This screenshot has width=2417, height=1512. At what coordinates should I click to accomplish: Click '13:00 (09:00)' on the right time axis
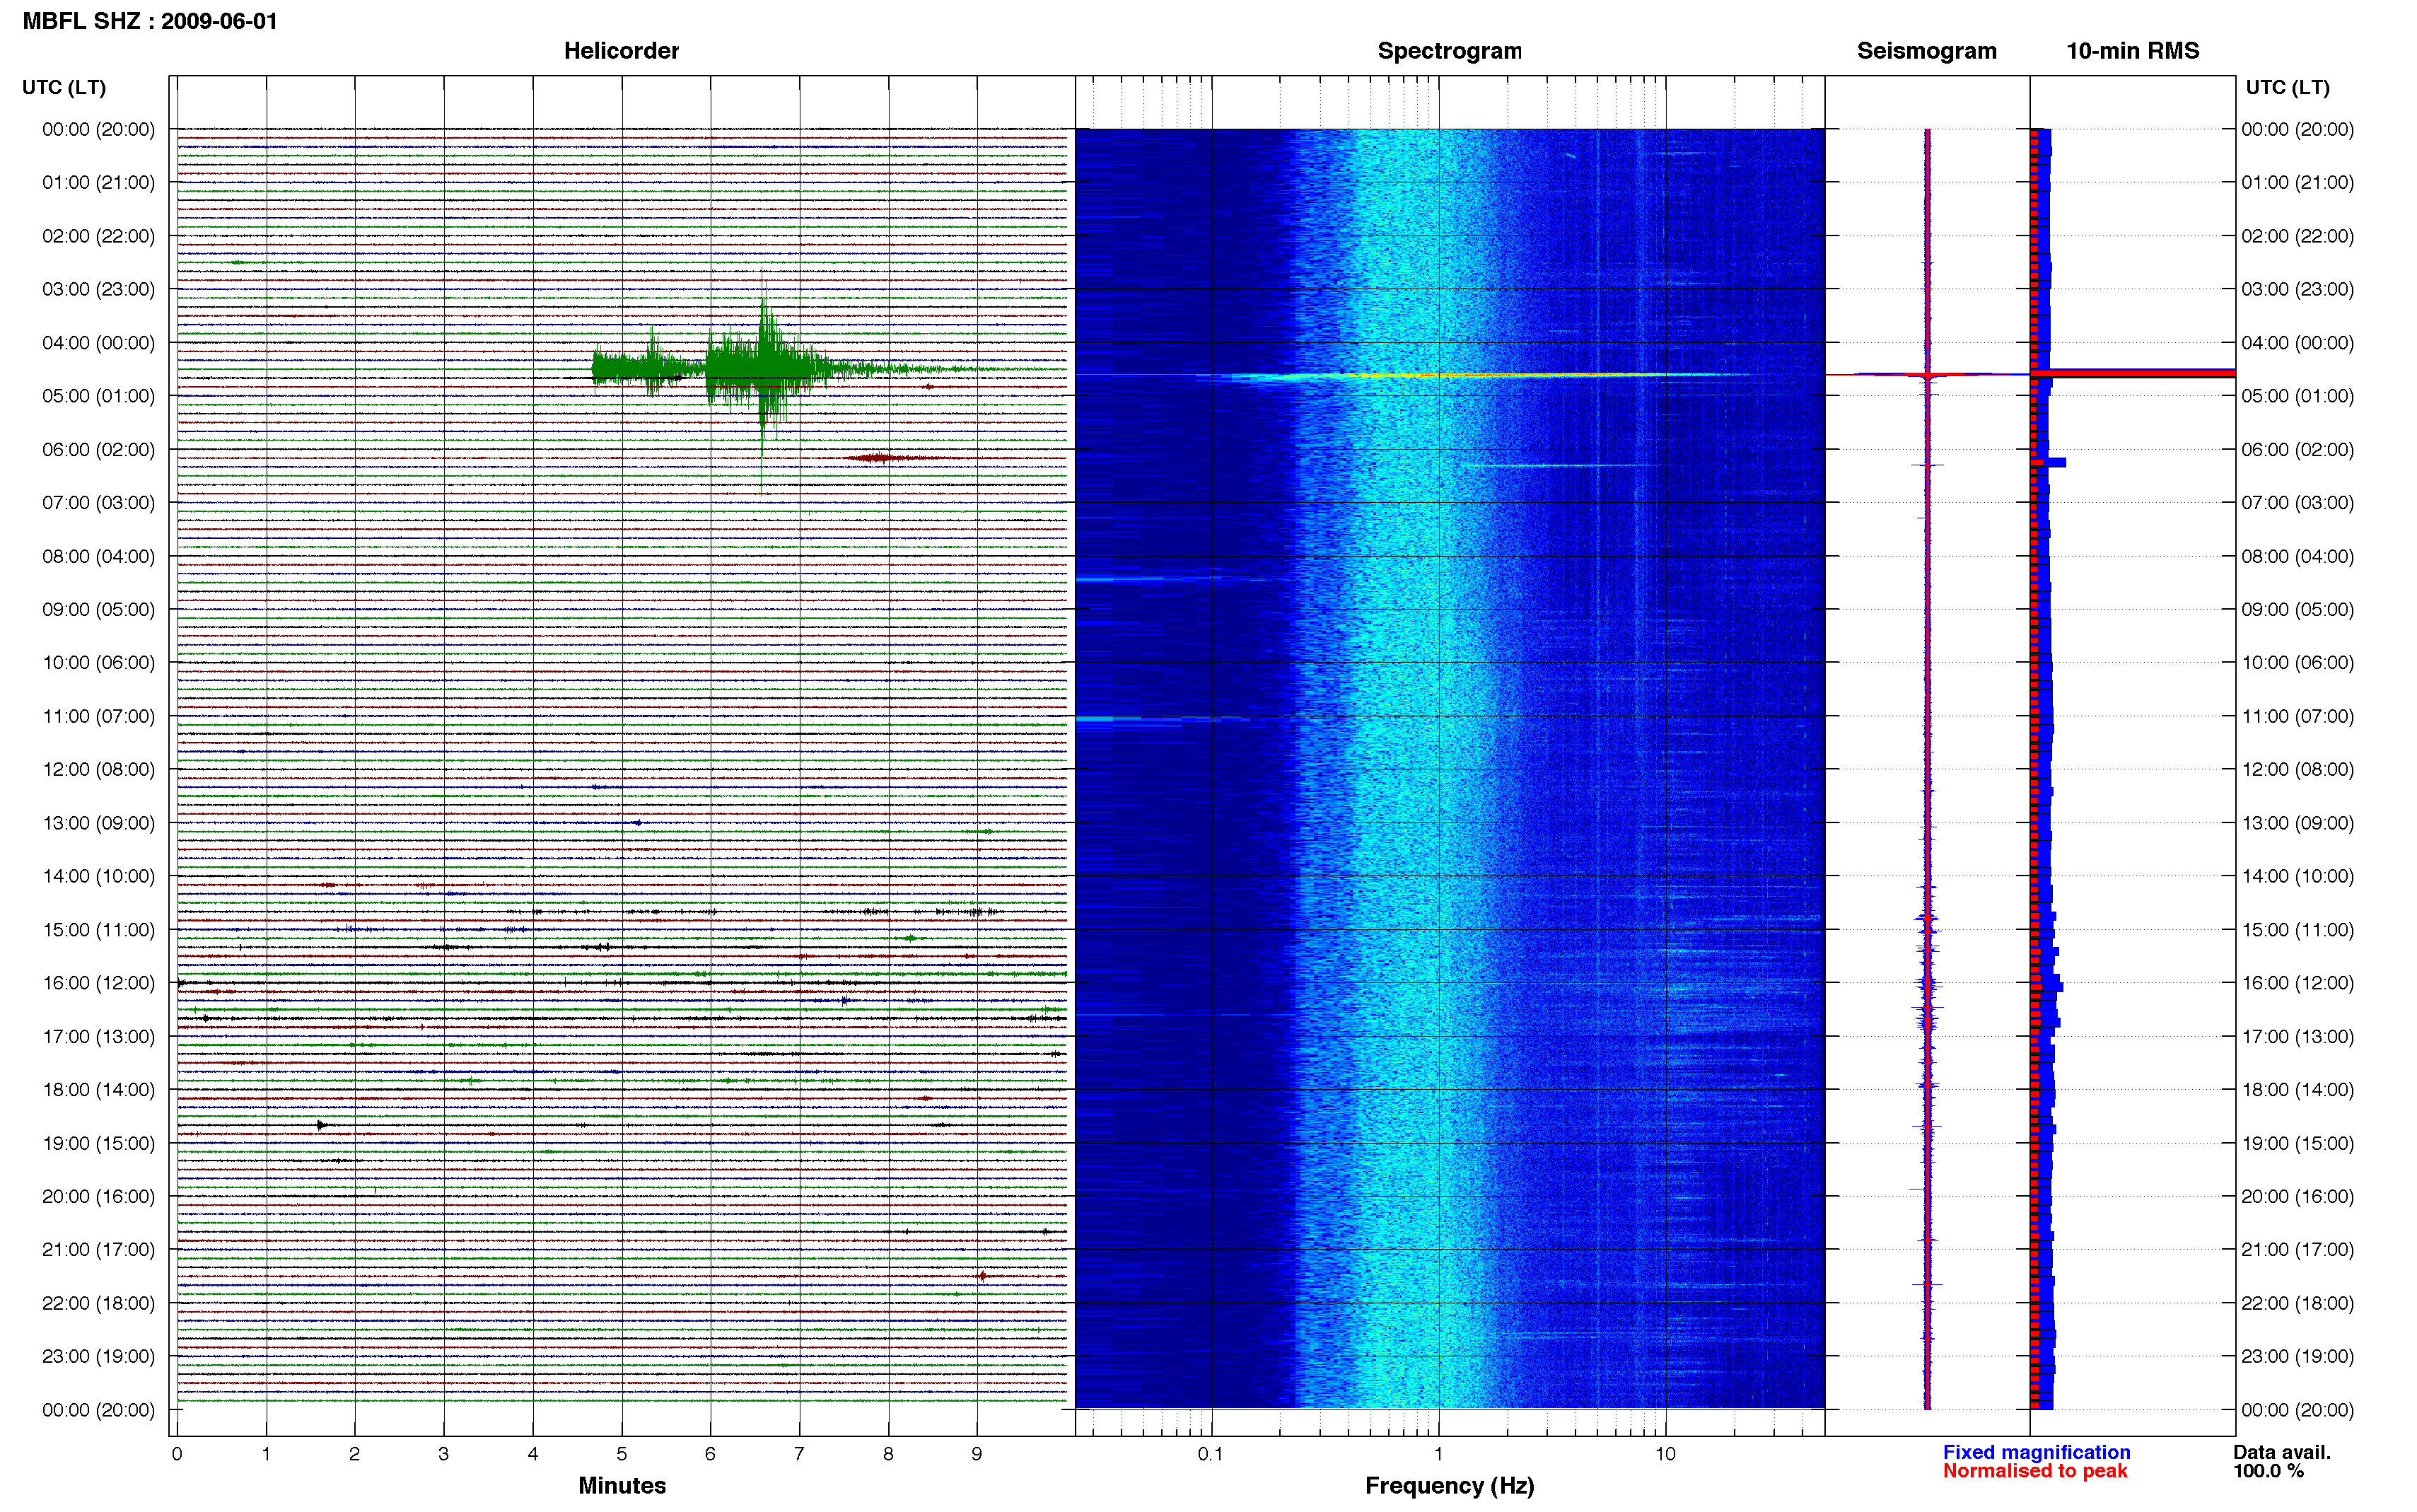pyautogui.click(x=2297, y=823)
